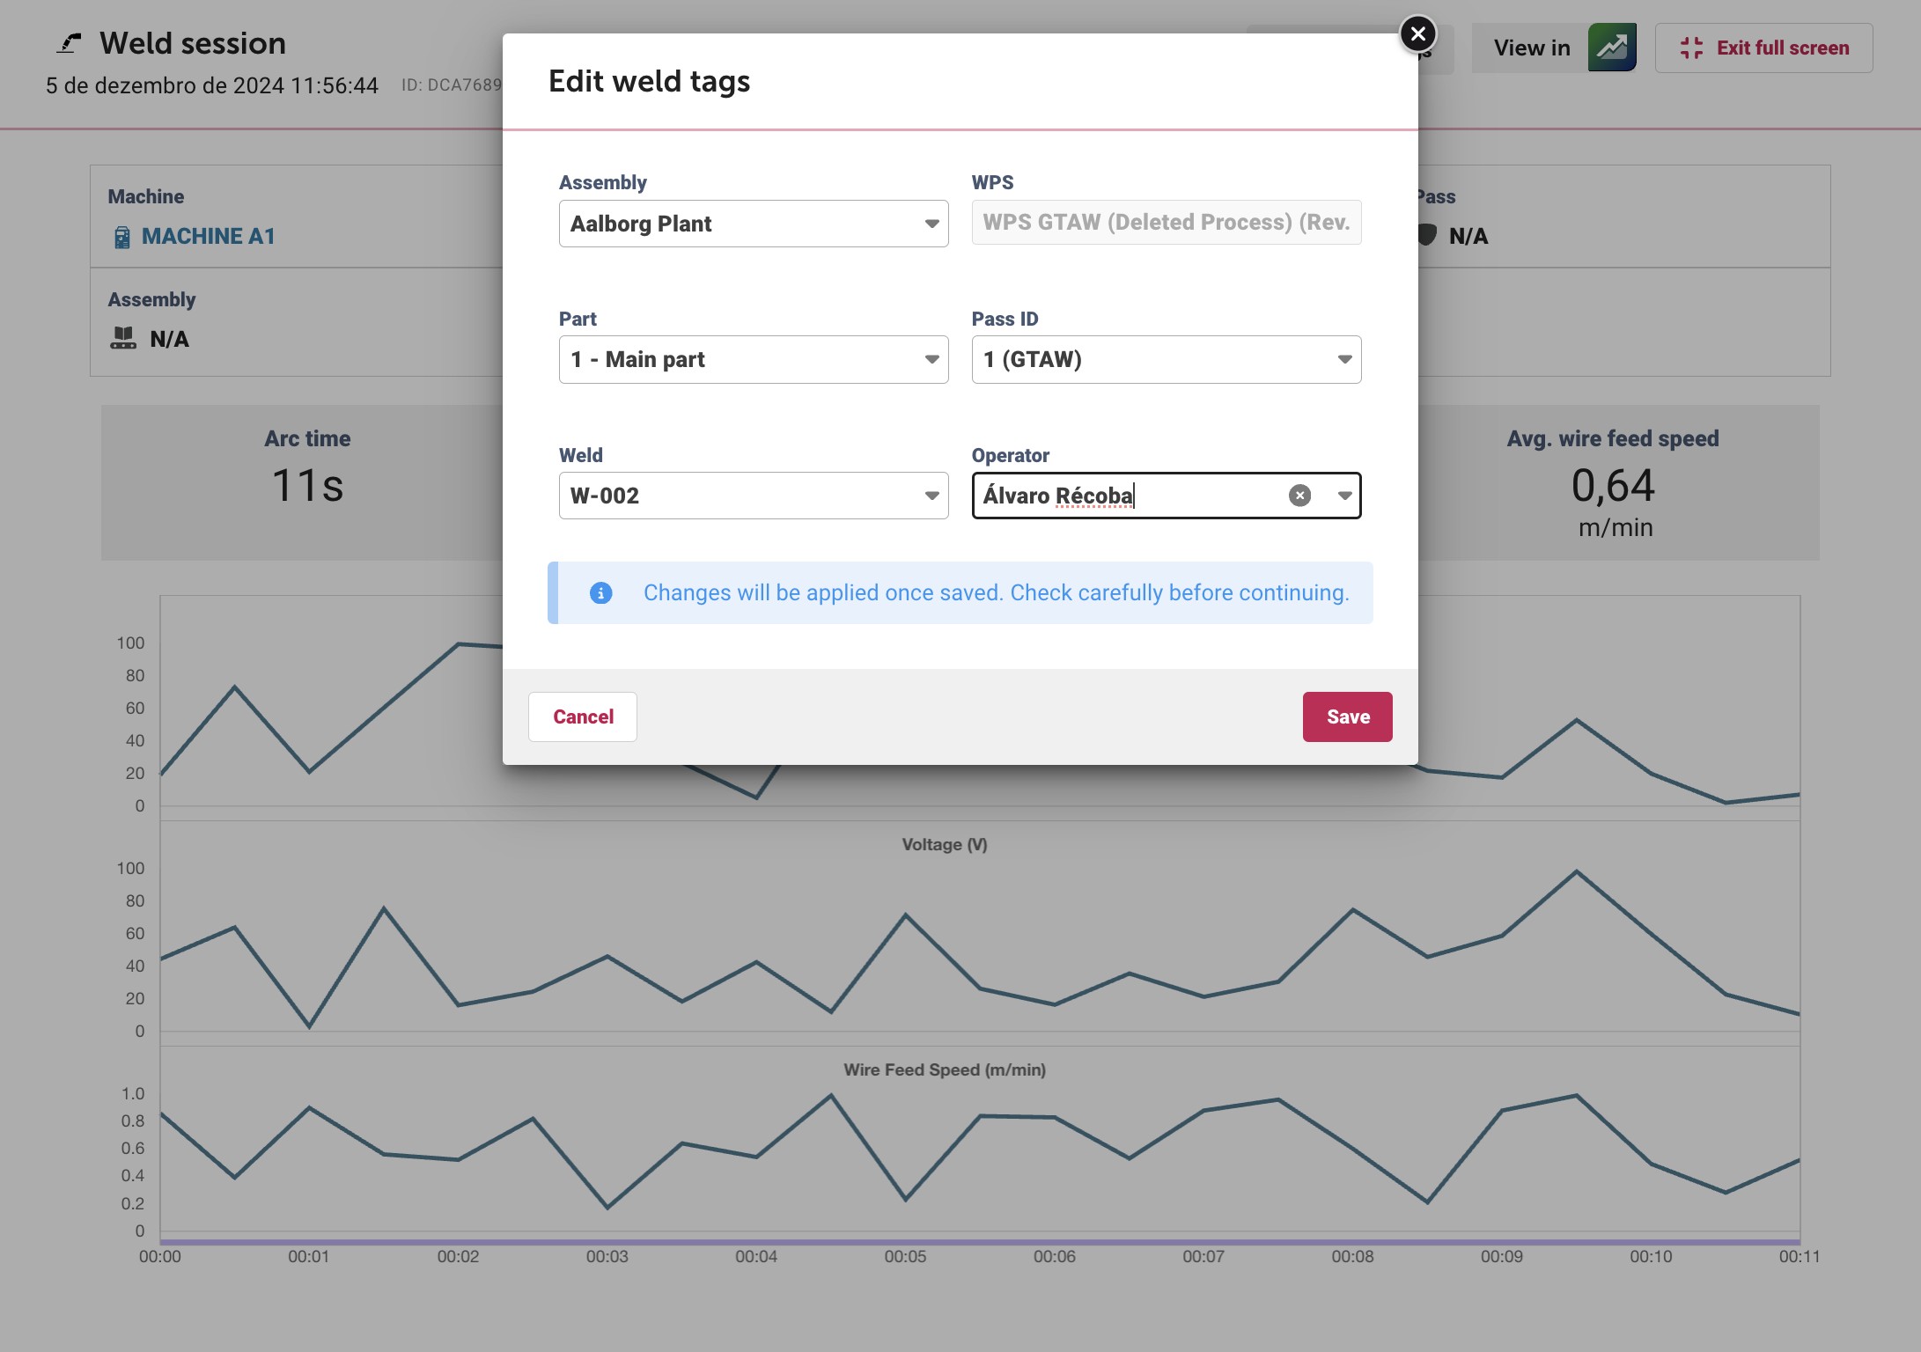This screenshot has width=1921, height=1352.
Task: Close the Edit weld tags dialog
Action: (x=1417, y=34)
